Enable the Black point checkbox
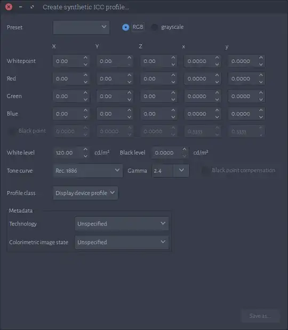 [x=11, y=131]
